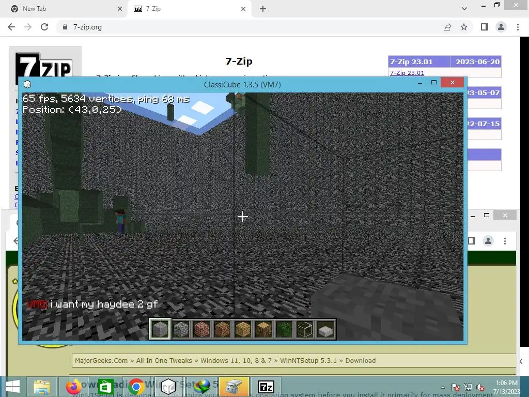Reload the 7-zip.org page
This screenshot has width=529, height=397.
(44, 27)
